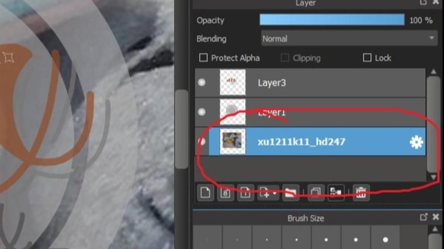Click the layer list scrollbar thumb
This screenshot has height=249, width=444.
click(x=432, y=124)
